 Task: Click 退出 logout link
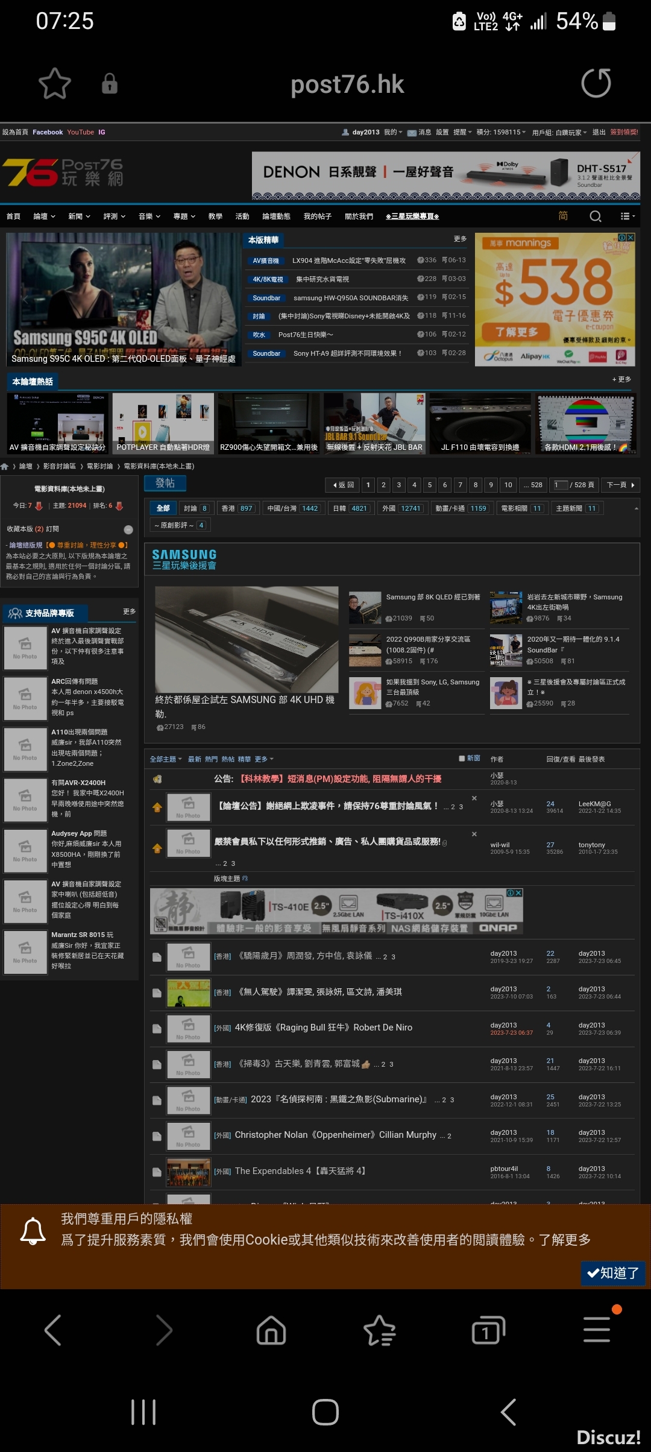[x=599, y=133]
